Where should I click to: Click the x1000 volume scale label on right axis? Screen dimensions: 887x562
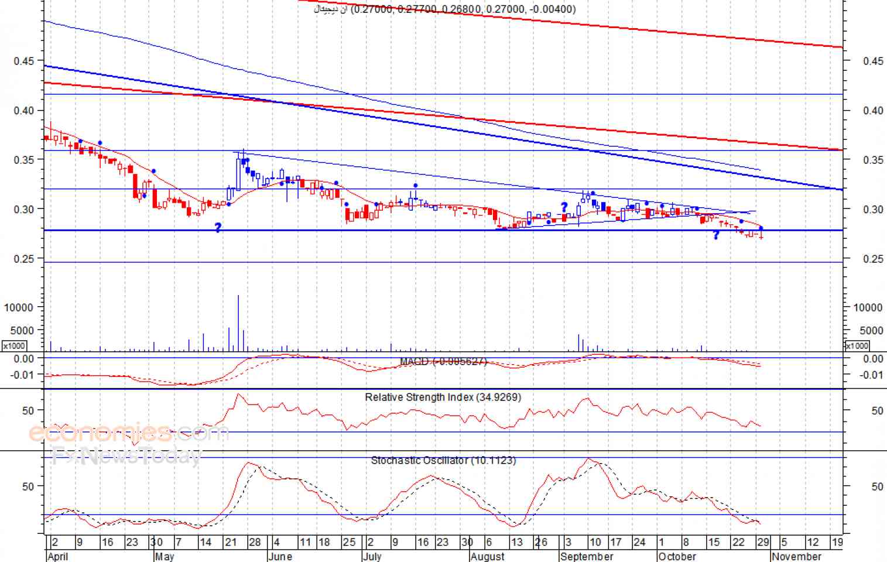coord(858,346)
